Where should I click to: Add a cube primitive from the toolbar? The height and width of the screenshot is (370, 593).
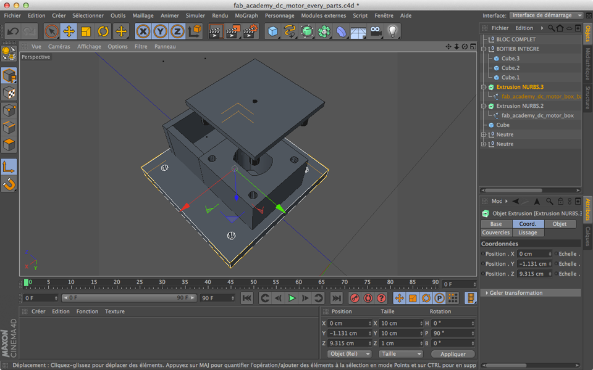[273, 31]
